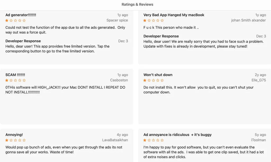Click the star rating on the SCAM review
This screenshot has height=162, width=271.
16,80
